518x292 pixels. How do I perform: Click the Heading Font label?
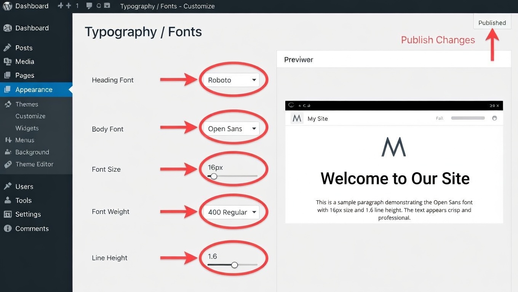tap(113, 80)
